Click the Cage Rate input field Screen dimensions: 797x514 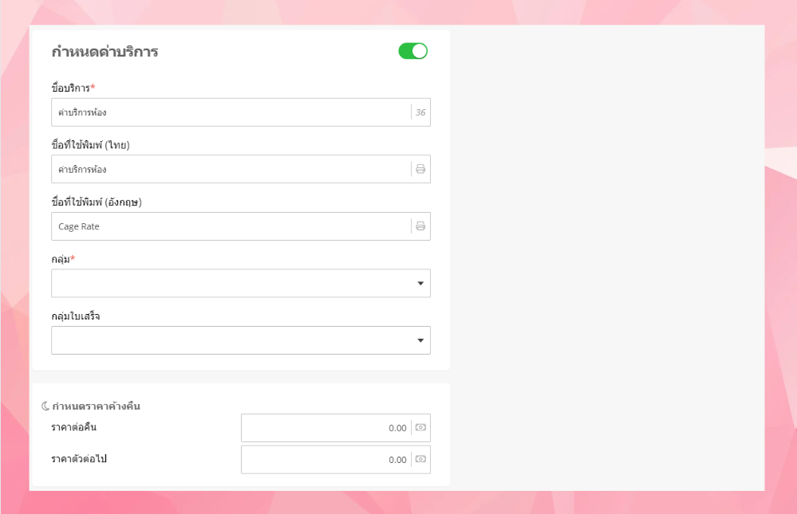(x=231, y=226)
